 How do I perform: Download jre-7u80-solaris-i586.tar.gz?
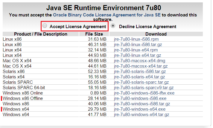tap(140, 71)
